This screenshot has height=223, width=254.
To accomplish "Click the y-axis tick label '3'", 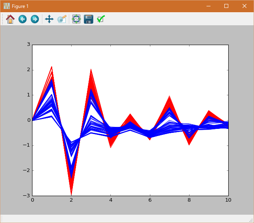I will (x=28, y=44).
